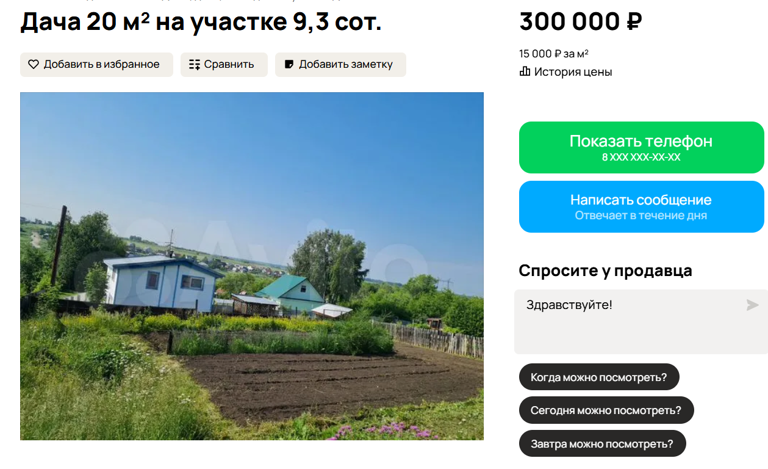
Task: Pick the Когда можно посмотреть? quick question
Action: pos(599,377)
